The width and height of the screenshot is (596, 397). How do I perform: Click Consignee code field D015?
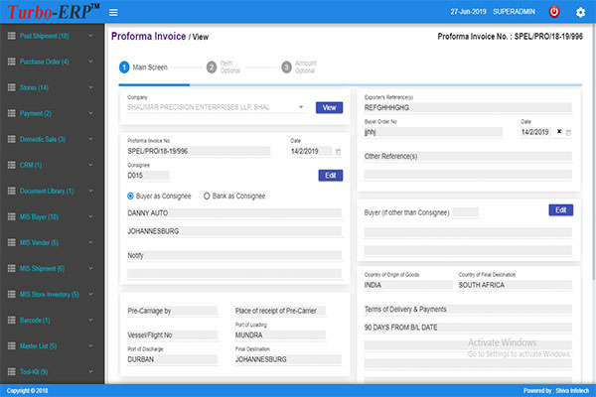tap(148, 176)
